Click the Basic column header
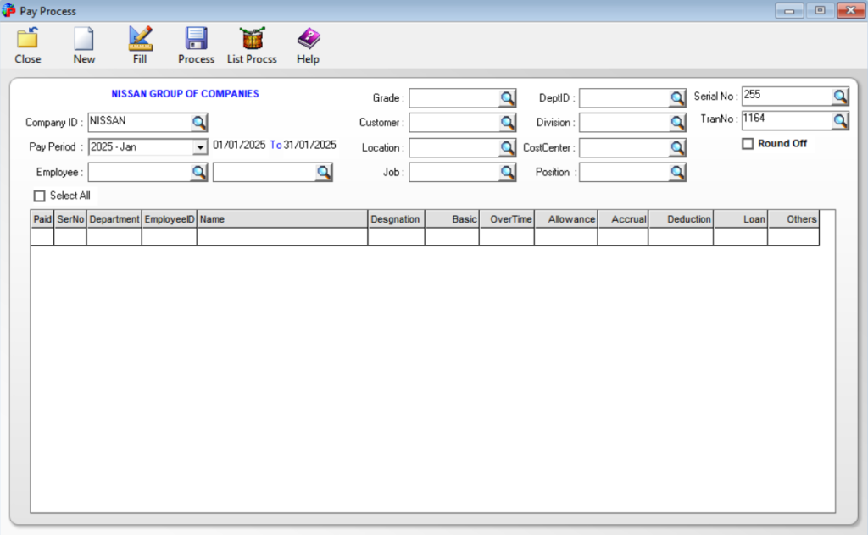Screen dimensions: 868x535 pyautogui.click(x=453, y=219)
